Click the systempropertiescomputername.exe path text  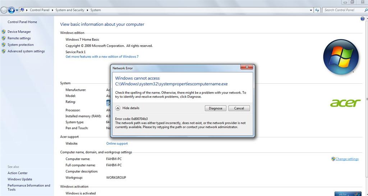171,84
